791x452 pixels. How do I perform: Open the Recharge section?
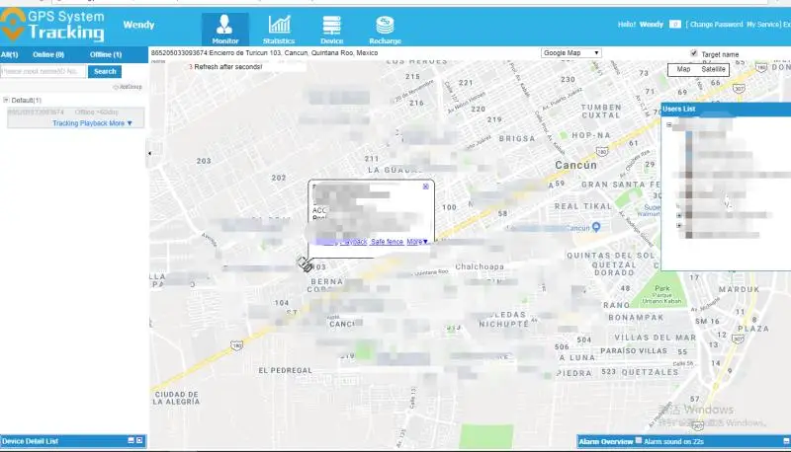(x=385, y=30)
